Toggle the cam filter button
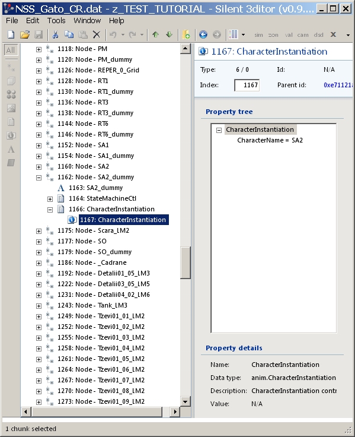This screenshot has height=437, width=355. tap(303, 35)
